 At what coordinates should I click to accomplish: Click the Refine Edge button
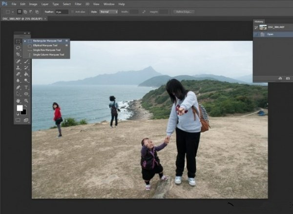point(184,12)
